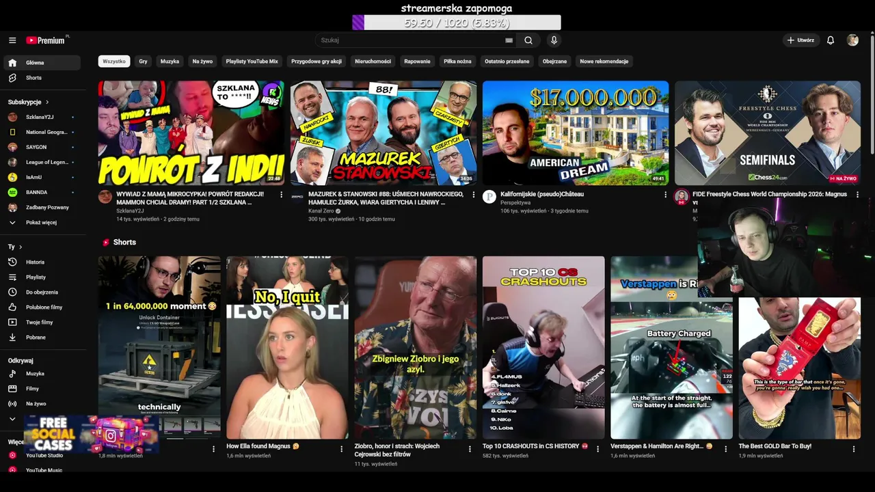Play the $17,000,000 American Dream thumbnail

coord(576,133)
